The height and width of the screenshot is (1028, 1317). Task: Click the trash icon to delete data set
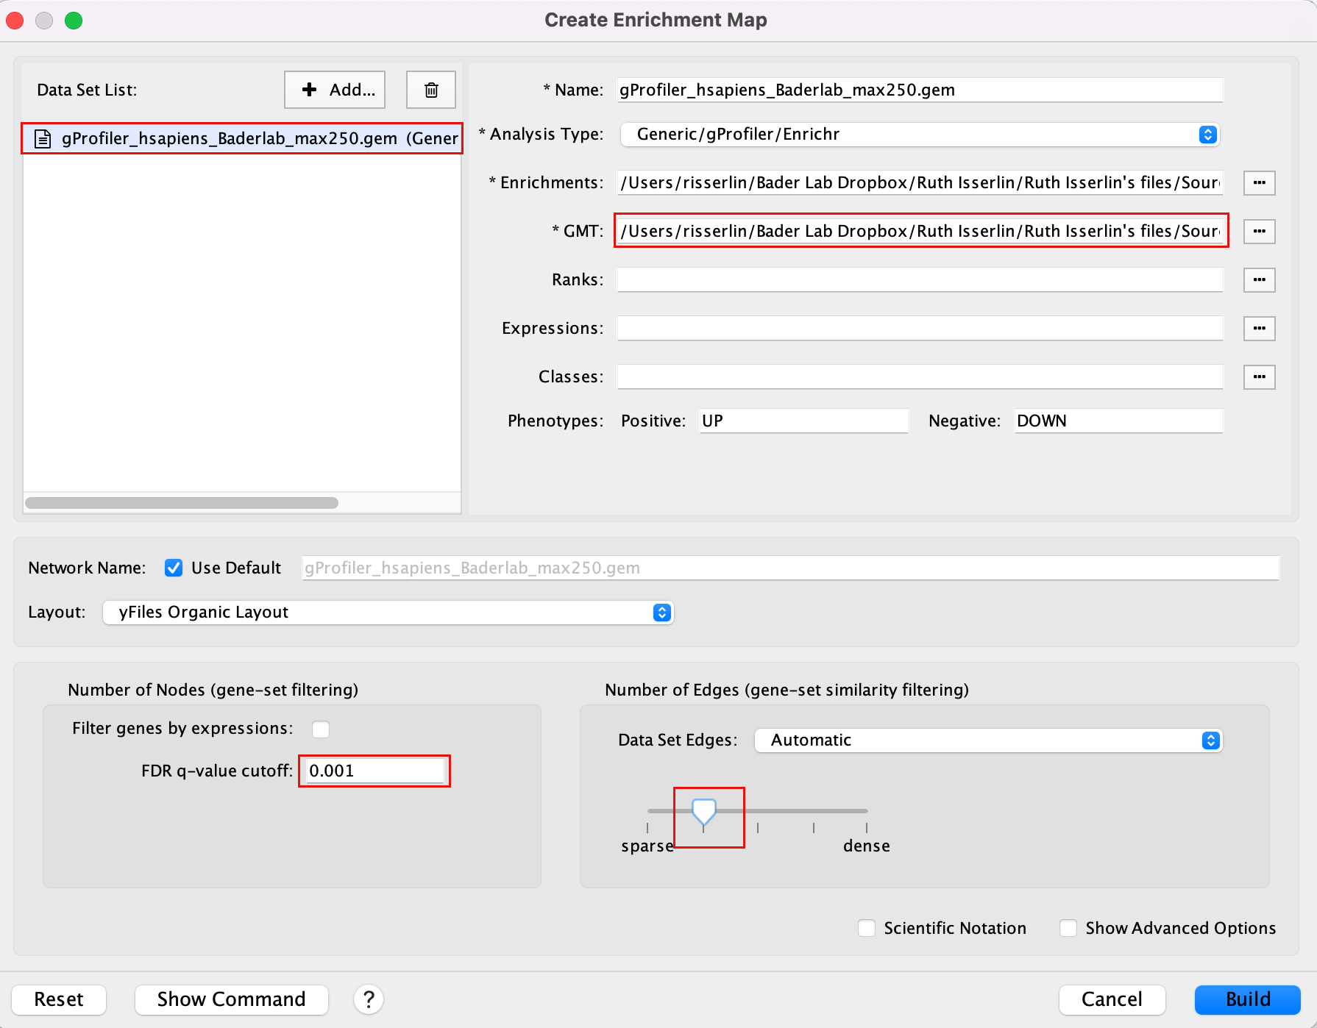(x=431, y=90)
